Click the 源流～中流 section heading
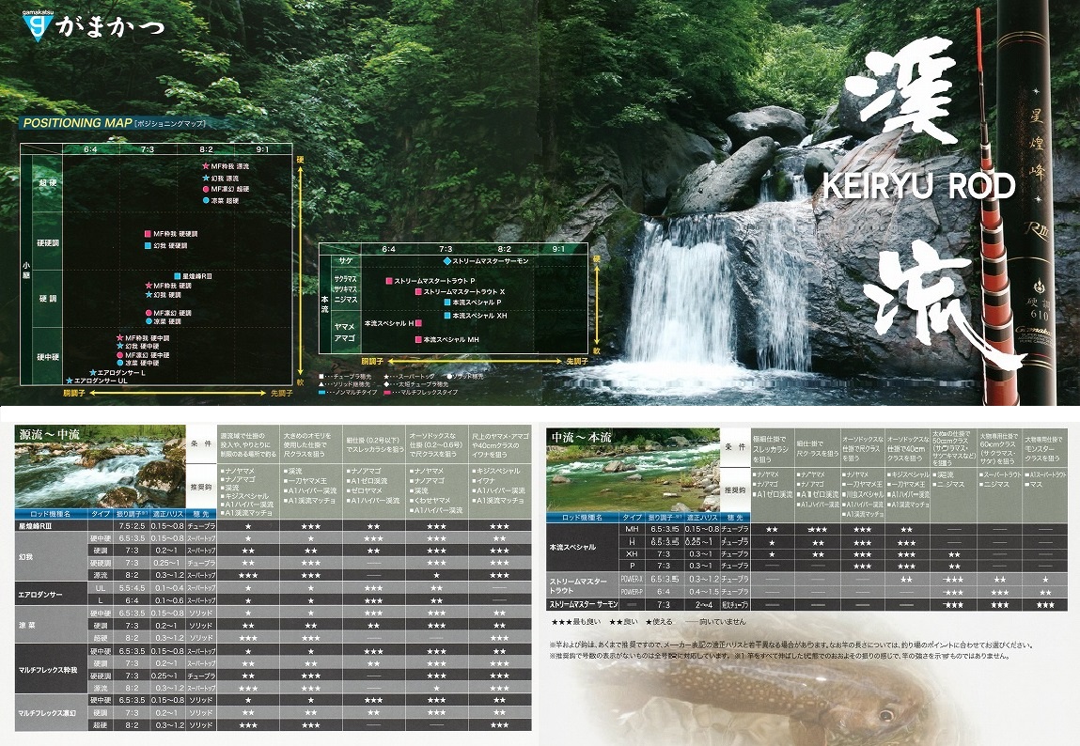Image resolution: width=1080 pixels, height=746 pixels. click(49, 434)
